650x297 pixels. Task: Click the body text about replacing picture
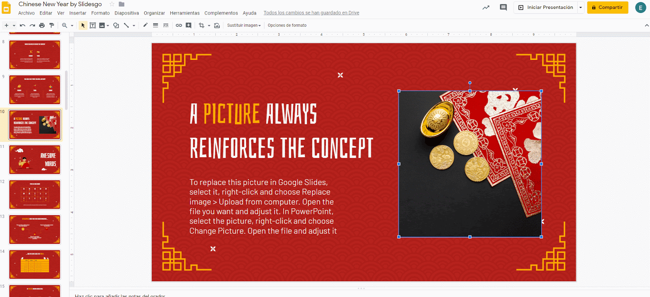(x=263, y=207)
